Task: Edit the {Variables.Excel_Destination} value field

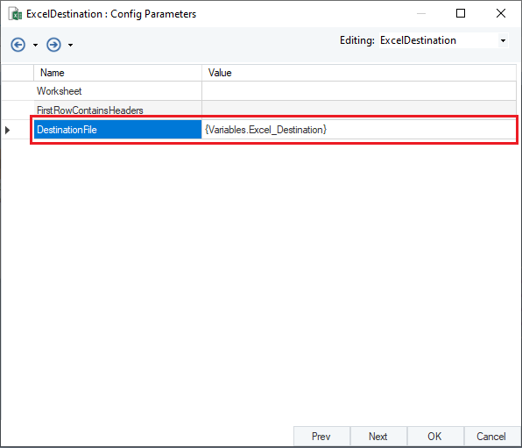Action: [359, 130]
